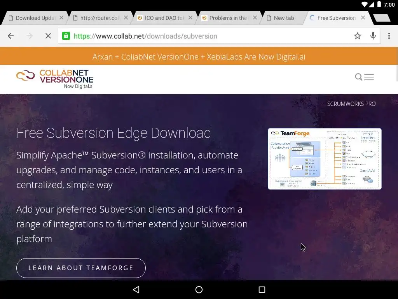Click the Free Subversion Edge Download heading
Screen dimensions: 398x299
pyautogui.click(x=113, y=133)
